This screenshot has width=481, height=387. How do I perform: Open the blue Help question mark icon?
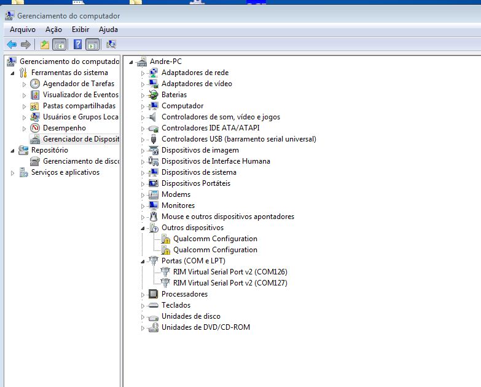pyautogui.click(x=77, y=45)
